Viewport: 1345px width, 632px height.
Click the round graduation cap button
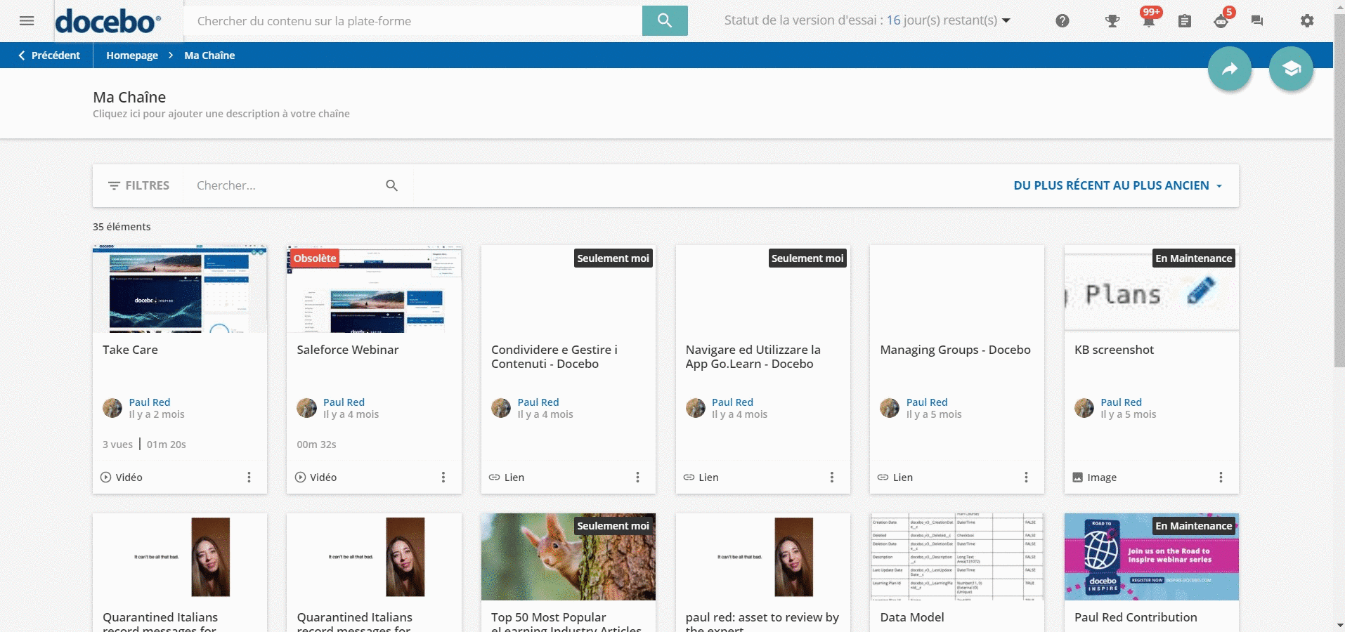coord(1290,69)
